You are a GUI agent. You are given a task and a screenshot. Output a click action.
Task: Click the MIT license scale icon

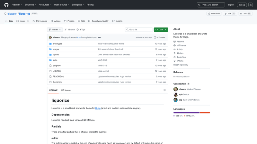click(174, 45)
